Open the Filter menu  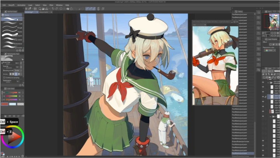click(51, 5)
